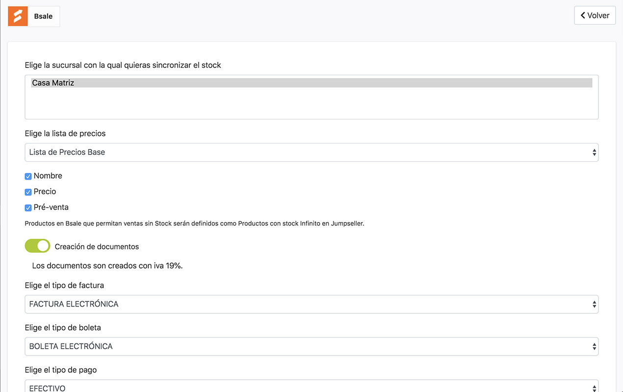The width and height of the screenshot is (623, 392).
Task: Click the Pré-venta label text
Action: click(x=51, y=207)
